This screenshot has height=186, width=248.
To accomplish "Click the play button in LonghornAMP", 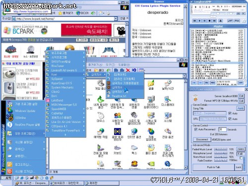I will pos(199,21).
